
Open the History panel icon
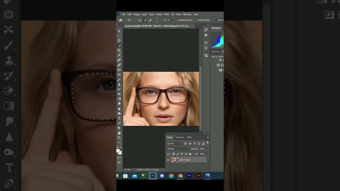click(206, 30)
